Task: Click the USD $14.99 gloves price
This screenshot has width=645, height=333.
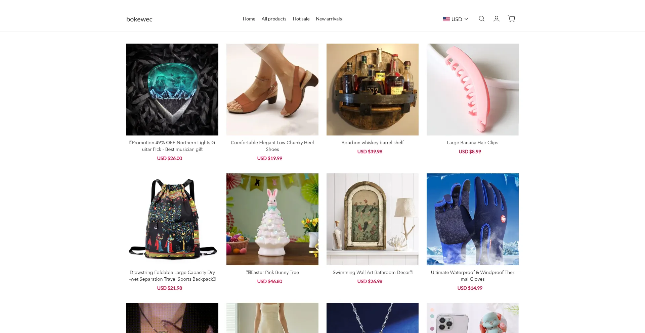Action: 470,288
